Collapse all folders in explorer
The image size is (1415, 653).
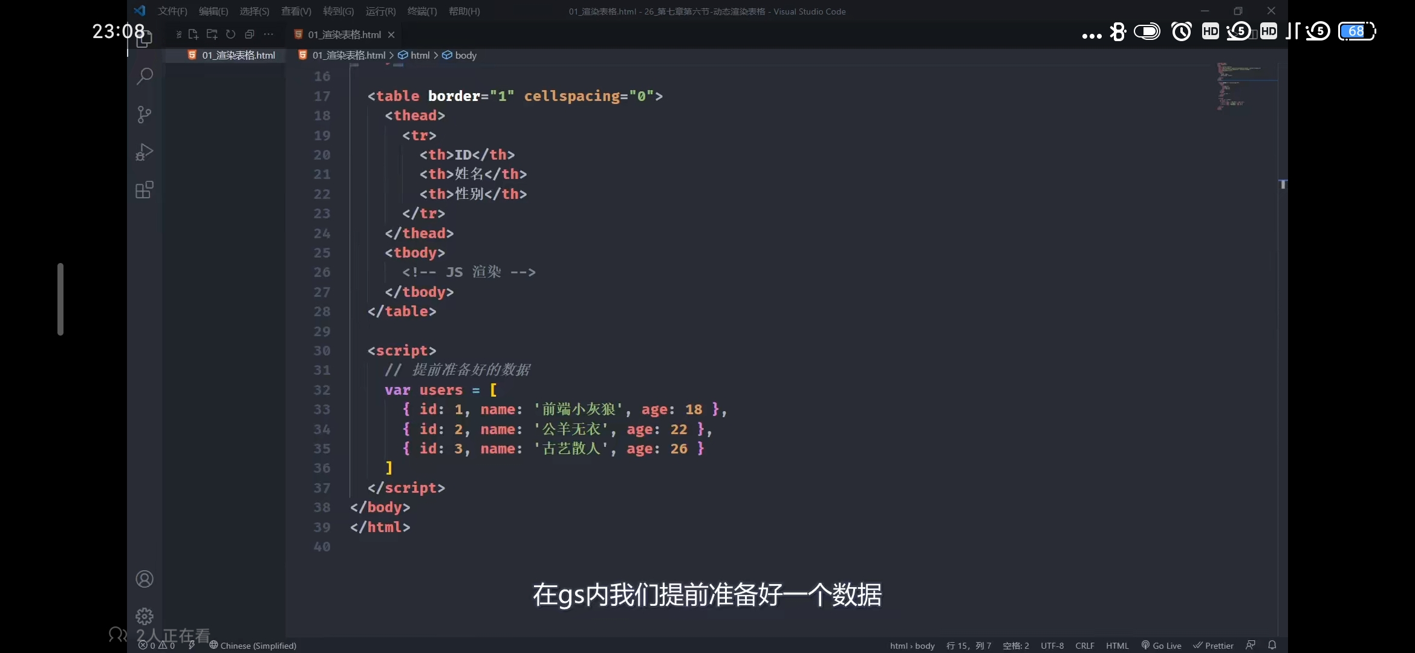pos(249,34)
